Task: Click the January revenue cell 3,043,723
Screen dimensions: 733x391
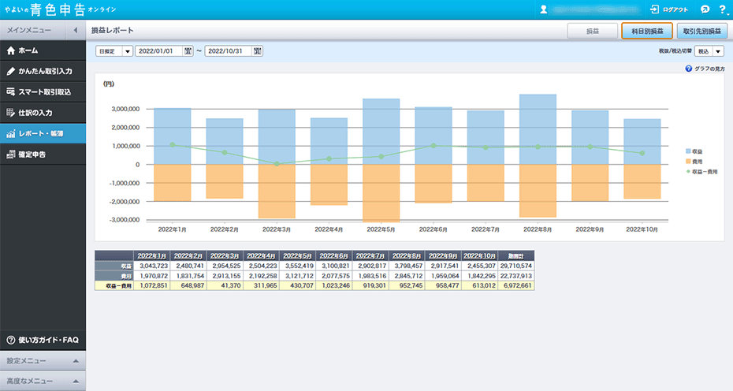Action: 152,266
